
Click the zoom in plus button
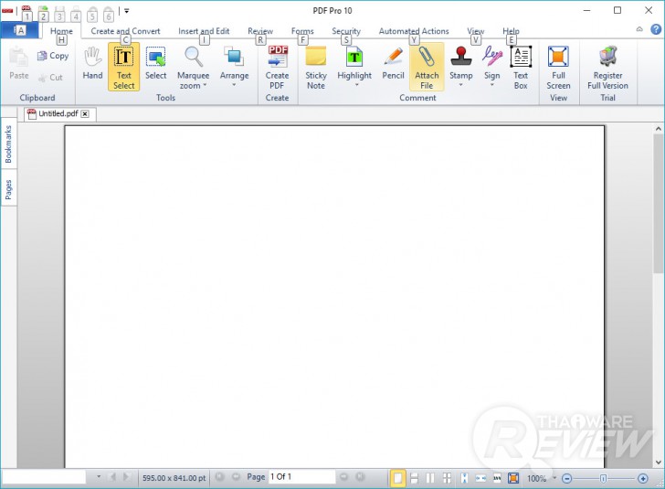(643, 478)
